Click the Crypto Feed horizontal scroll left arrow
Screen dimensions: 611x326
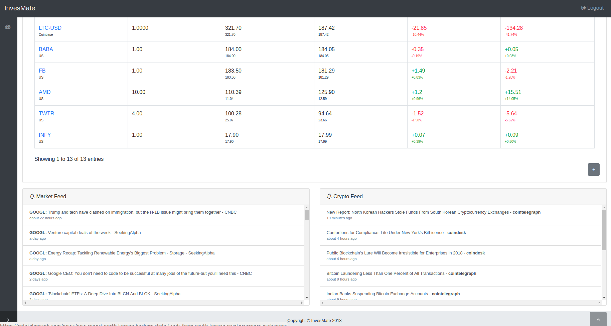point(322,303)
